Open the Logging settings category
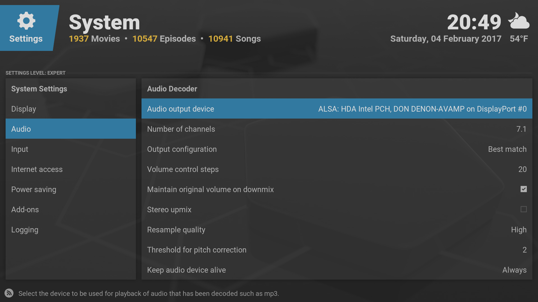This screenshot has height=302, width=538. tap(71, 230)
